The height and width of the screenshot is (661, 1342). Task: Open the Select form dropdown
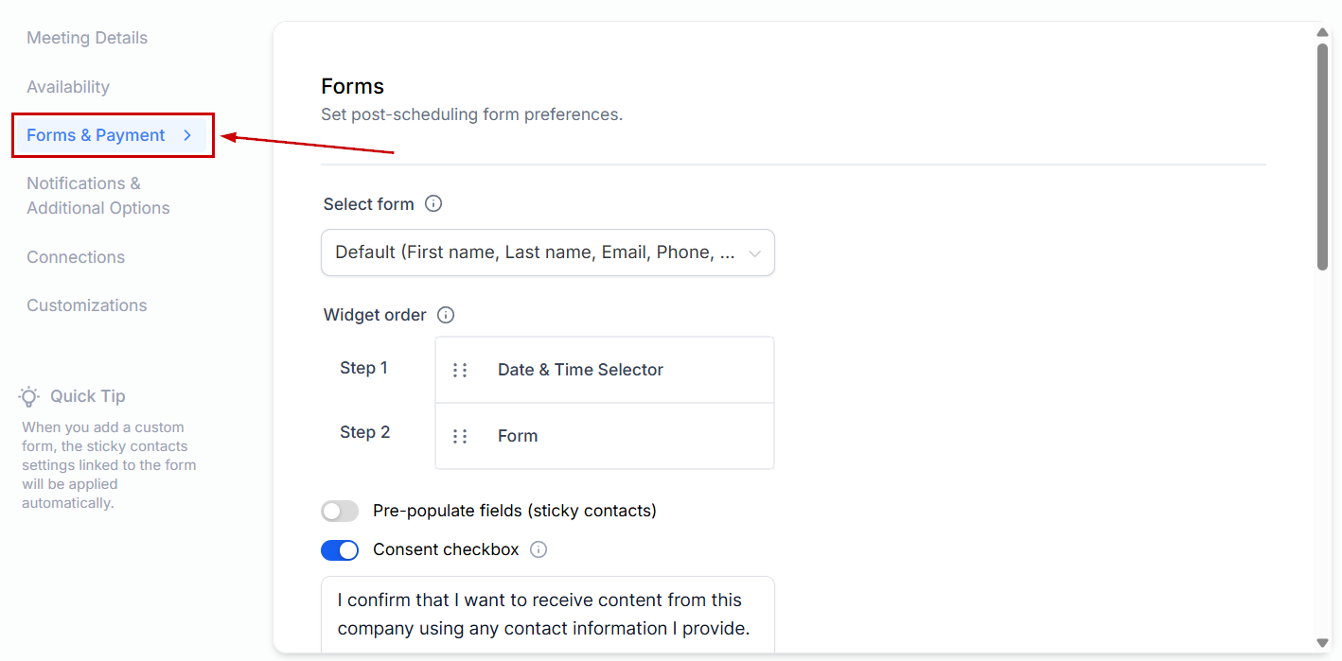click(547, 252)
